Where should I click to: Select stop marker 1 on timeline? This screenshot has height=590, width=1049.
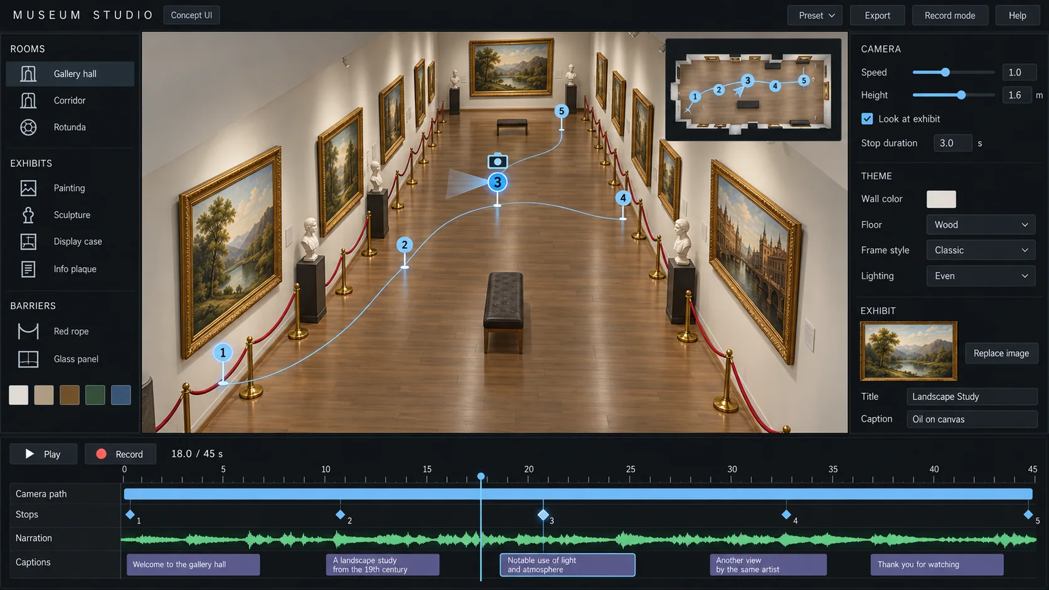coord(130,514)
